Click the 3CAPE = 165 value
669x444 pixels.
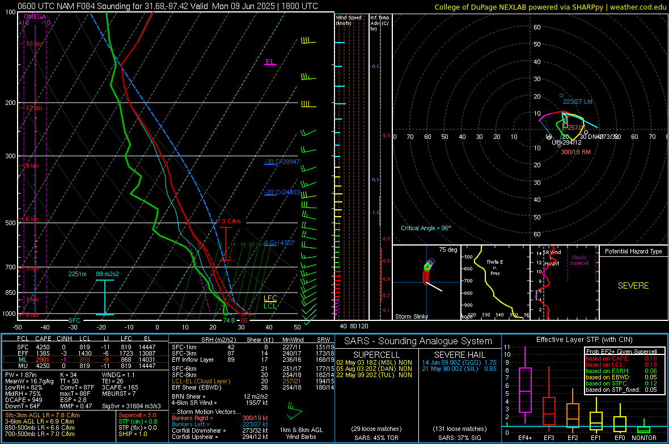point(120,387)
